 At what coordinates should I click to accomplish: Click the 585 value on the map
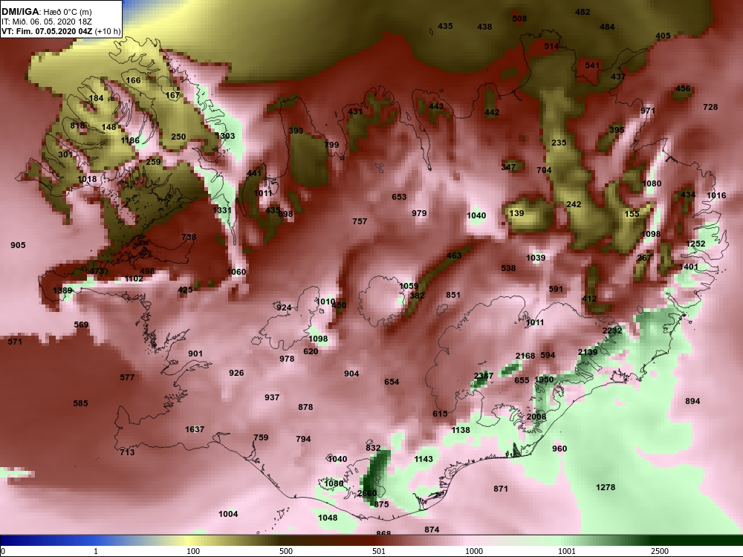click(x=80, y=403)
